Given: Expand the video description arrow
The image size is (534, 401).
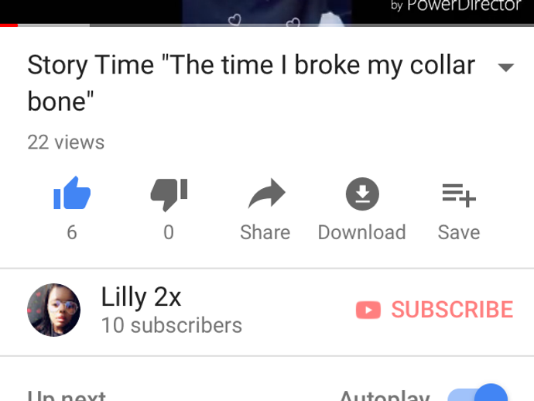Looking at the screenshot, I should point(505,67).
